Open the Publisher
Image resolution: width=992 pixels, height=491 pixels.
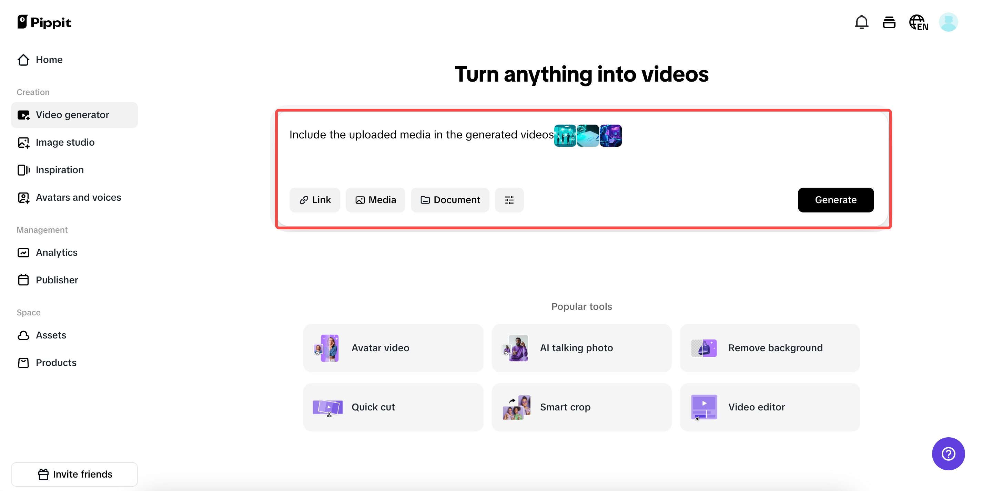point(57,280)
